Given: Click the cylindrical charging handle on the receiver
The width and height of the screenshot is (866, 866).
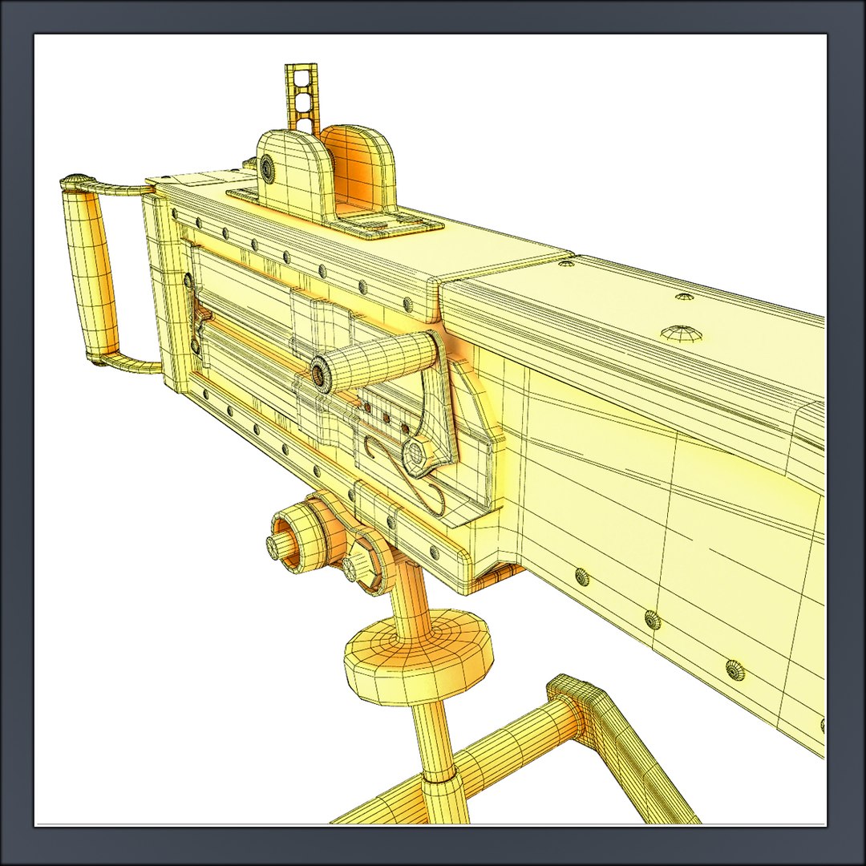Looking at the screenshot, I should coord(375,362).
